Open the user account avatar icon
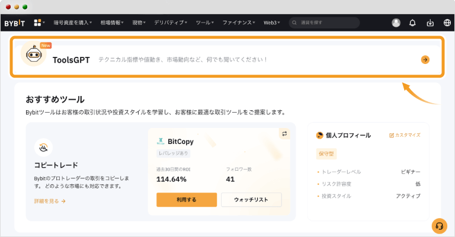 coord(396,23)
